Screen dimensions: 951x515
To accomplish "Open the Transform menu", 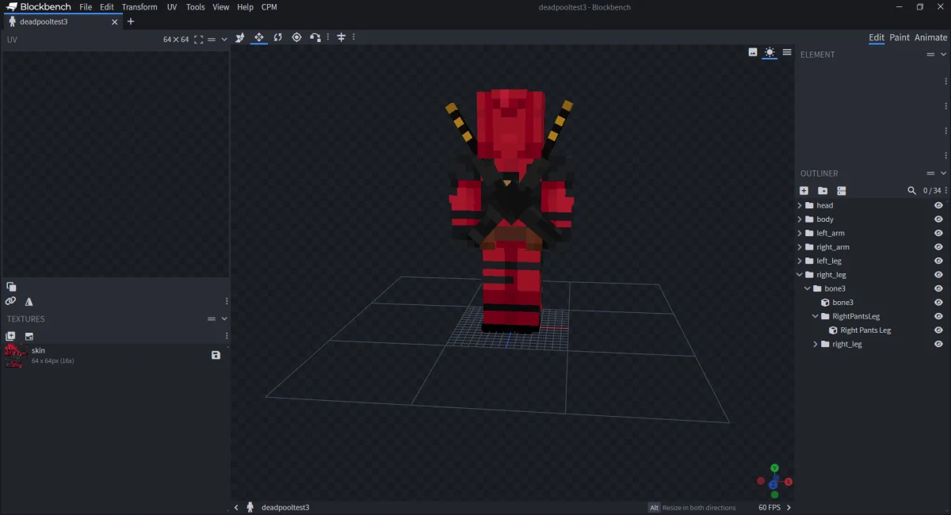I will pyautogui.click(x=139, y=6).
